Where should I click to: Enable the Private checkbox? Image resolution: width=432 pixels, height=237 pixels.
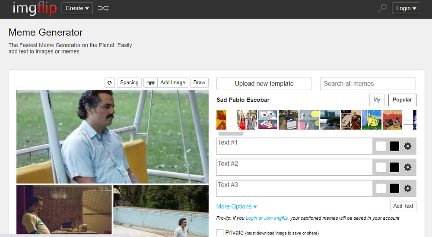pyautogui.click(x=220, y=233)
